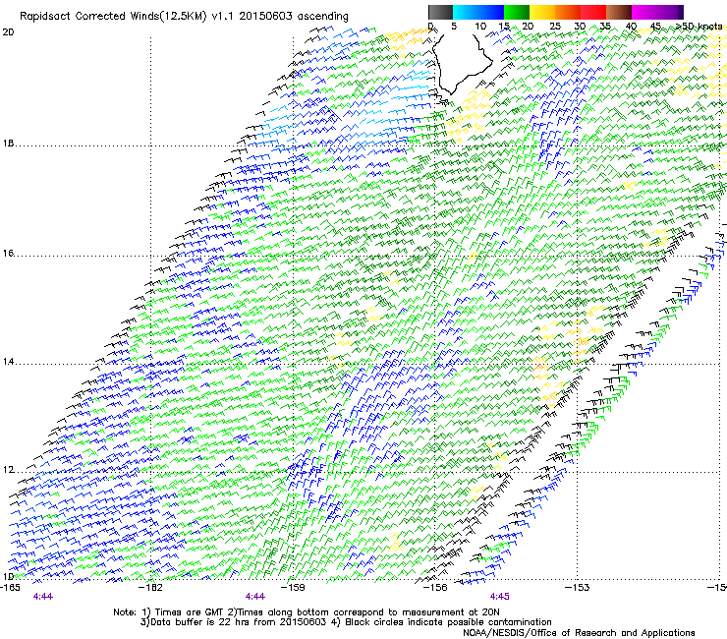Choose the brown 35-40 knots legend swatch
Screen dimensions: 727x639
click(x=619, y=12)
